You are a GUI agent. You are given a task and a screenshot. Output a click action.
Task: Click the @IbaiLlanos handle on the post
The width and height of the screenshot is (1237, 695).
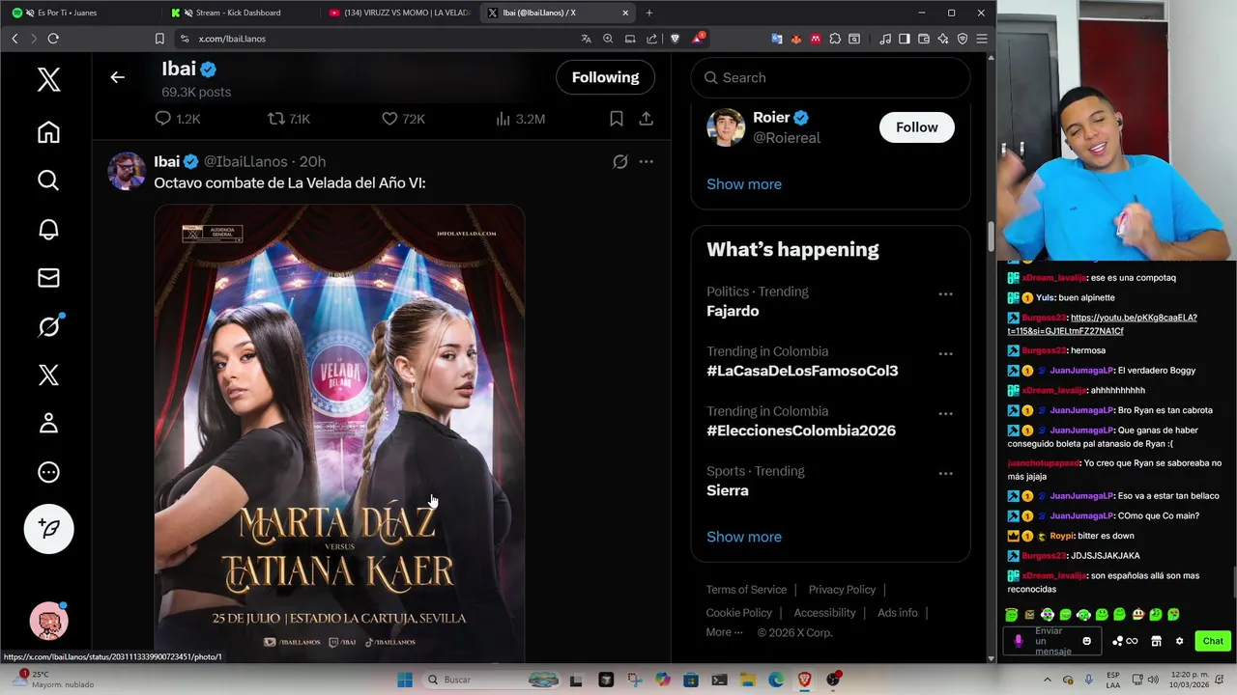pos(245,161)
